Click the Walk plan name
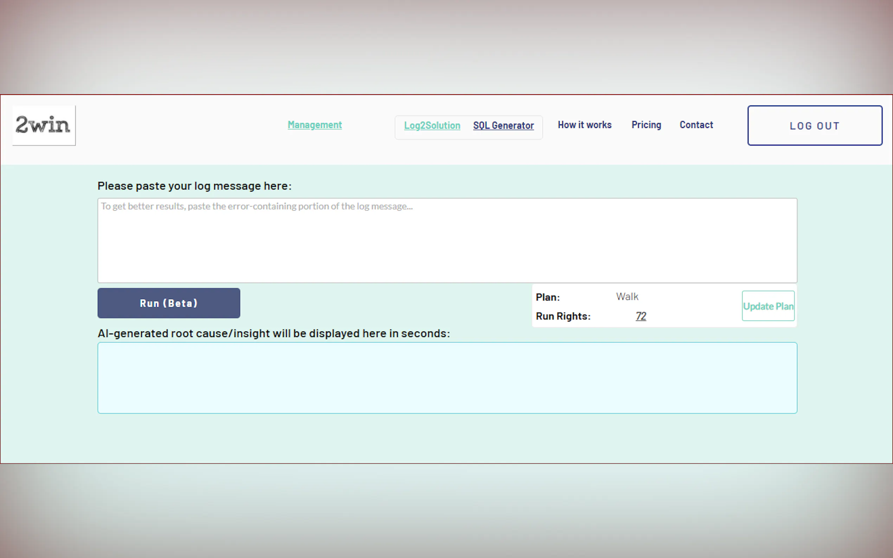The height and width of the screenshot is (558, 893). click(x=627, y=297)
